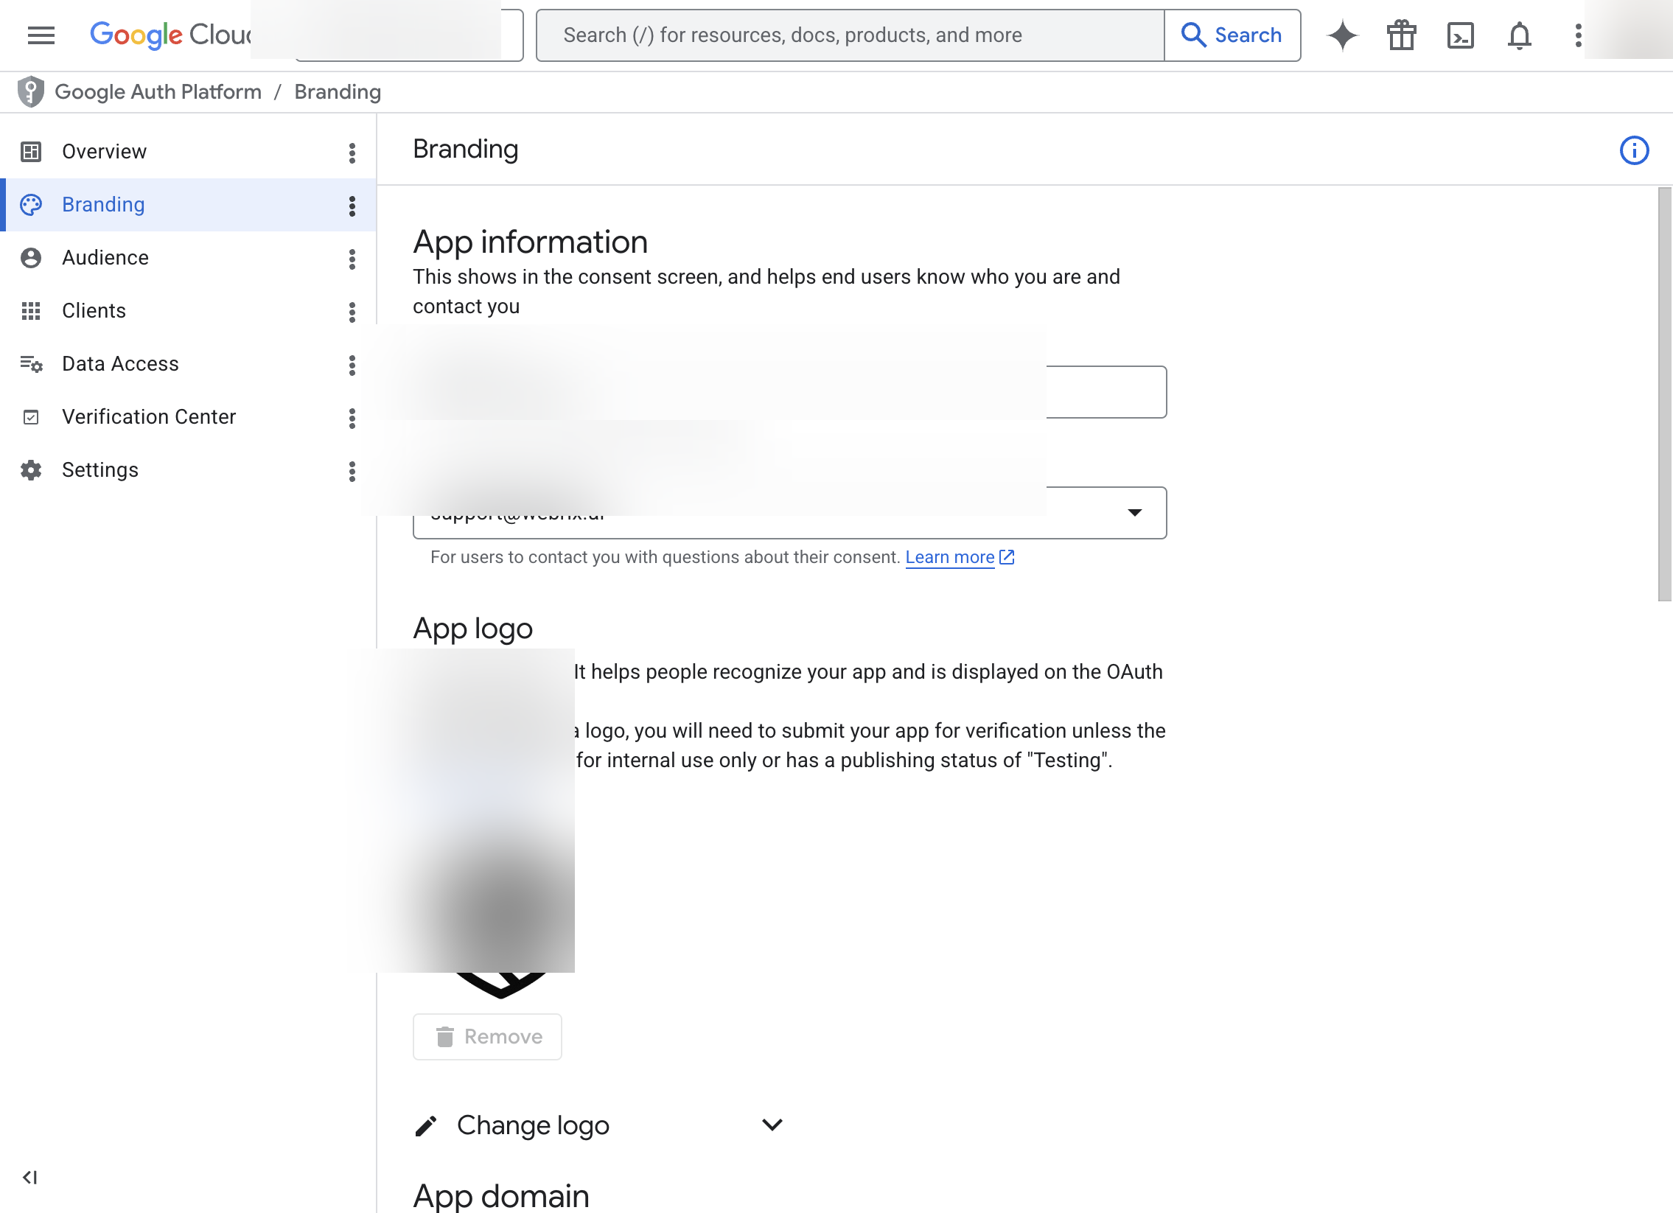1673x1213 pixels.
Task: Open Settings in the sidebar
Action: 187,469
